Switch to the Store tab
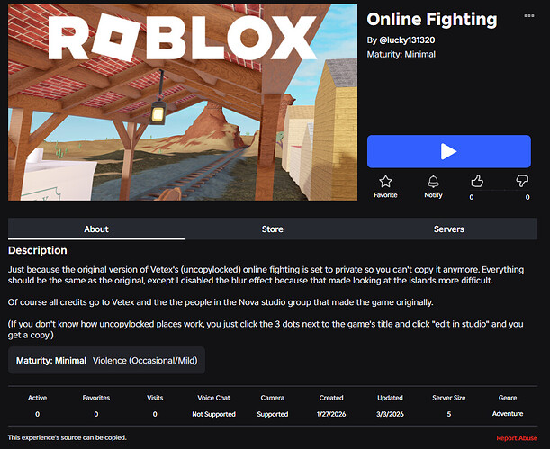 pos(272,229)
